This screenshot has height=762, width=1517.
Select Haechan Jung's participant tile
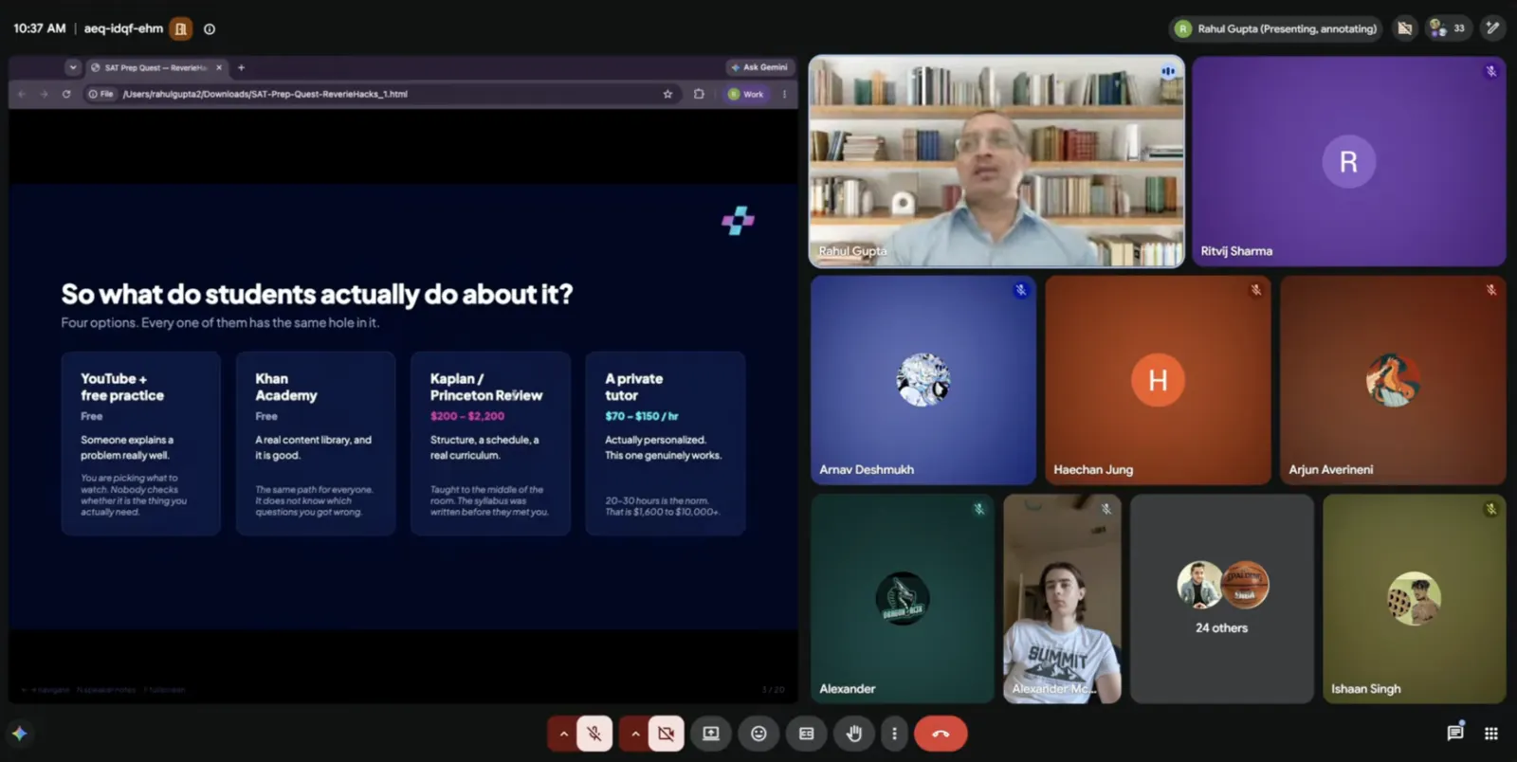pos(1158,380)
